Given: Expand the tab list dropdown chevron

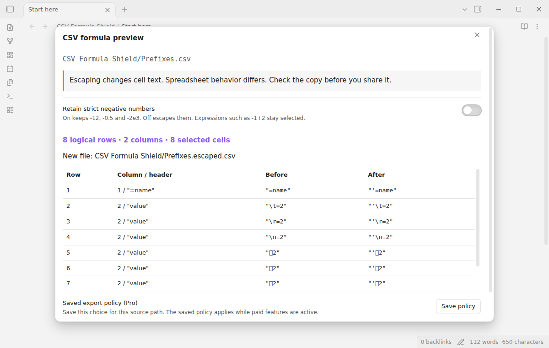Looking at the screenshot, I should point(465,9).
